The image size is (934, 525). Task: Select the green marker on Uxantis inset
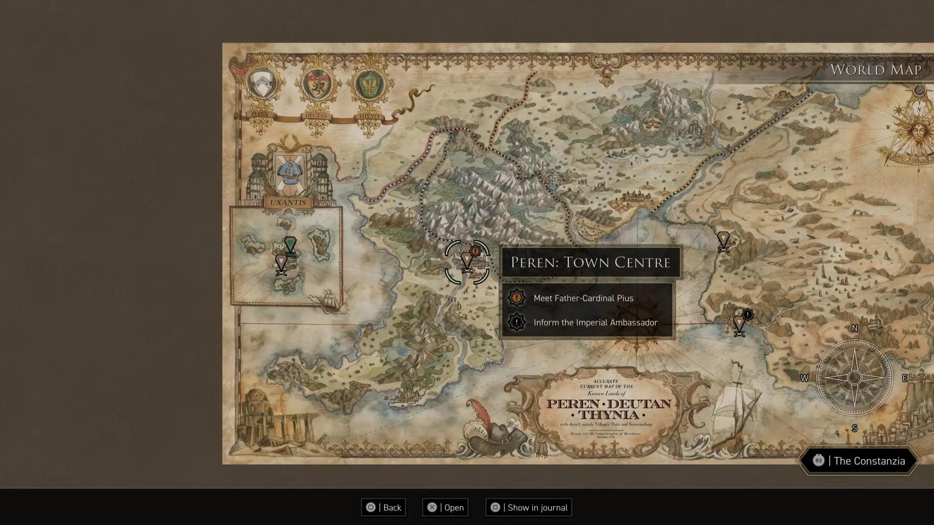tap(290, 246)
